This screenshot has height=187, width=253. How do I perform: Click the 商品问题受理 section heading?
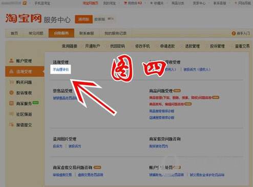[x=161, y=91]
